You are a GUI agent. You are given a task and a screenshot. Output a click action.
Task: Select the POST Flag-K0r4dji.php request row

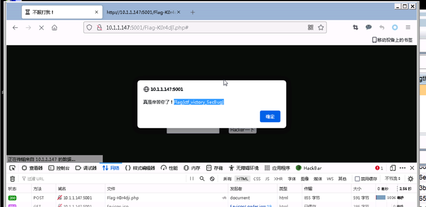click(211, 198)
